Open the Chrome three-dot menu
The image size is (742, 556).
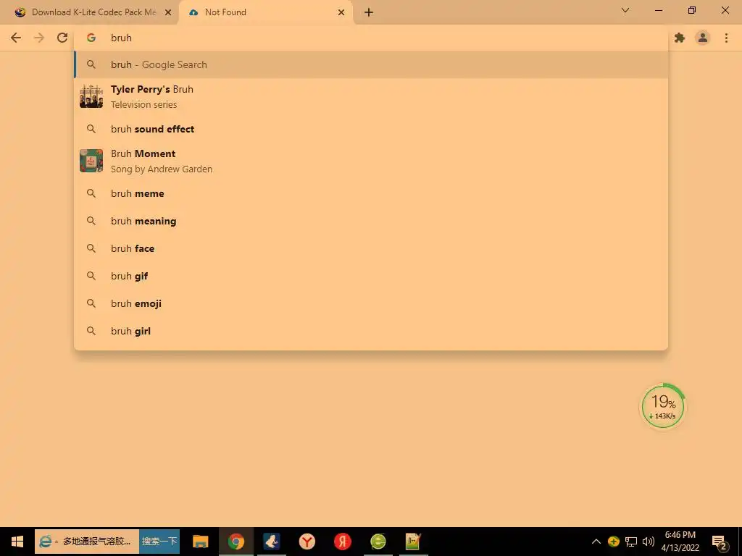pos(726,38)
